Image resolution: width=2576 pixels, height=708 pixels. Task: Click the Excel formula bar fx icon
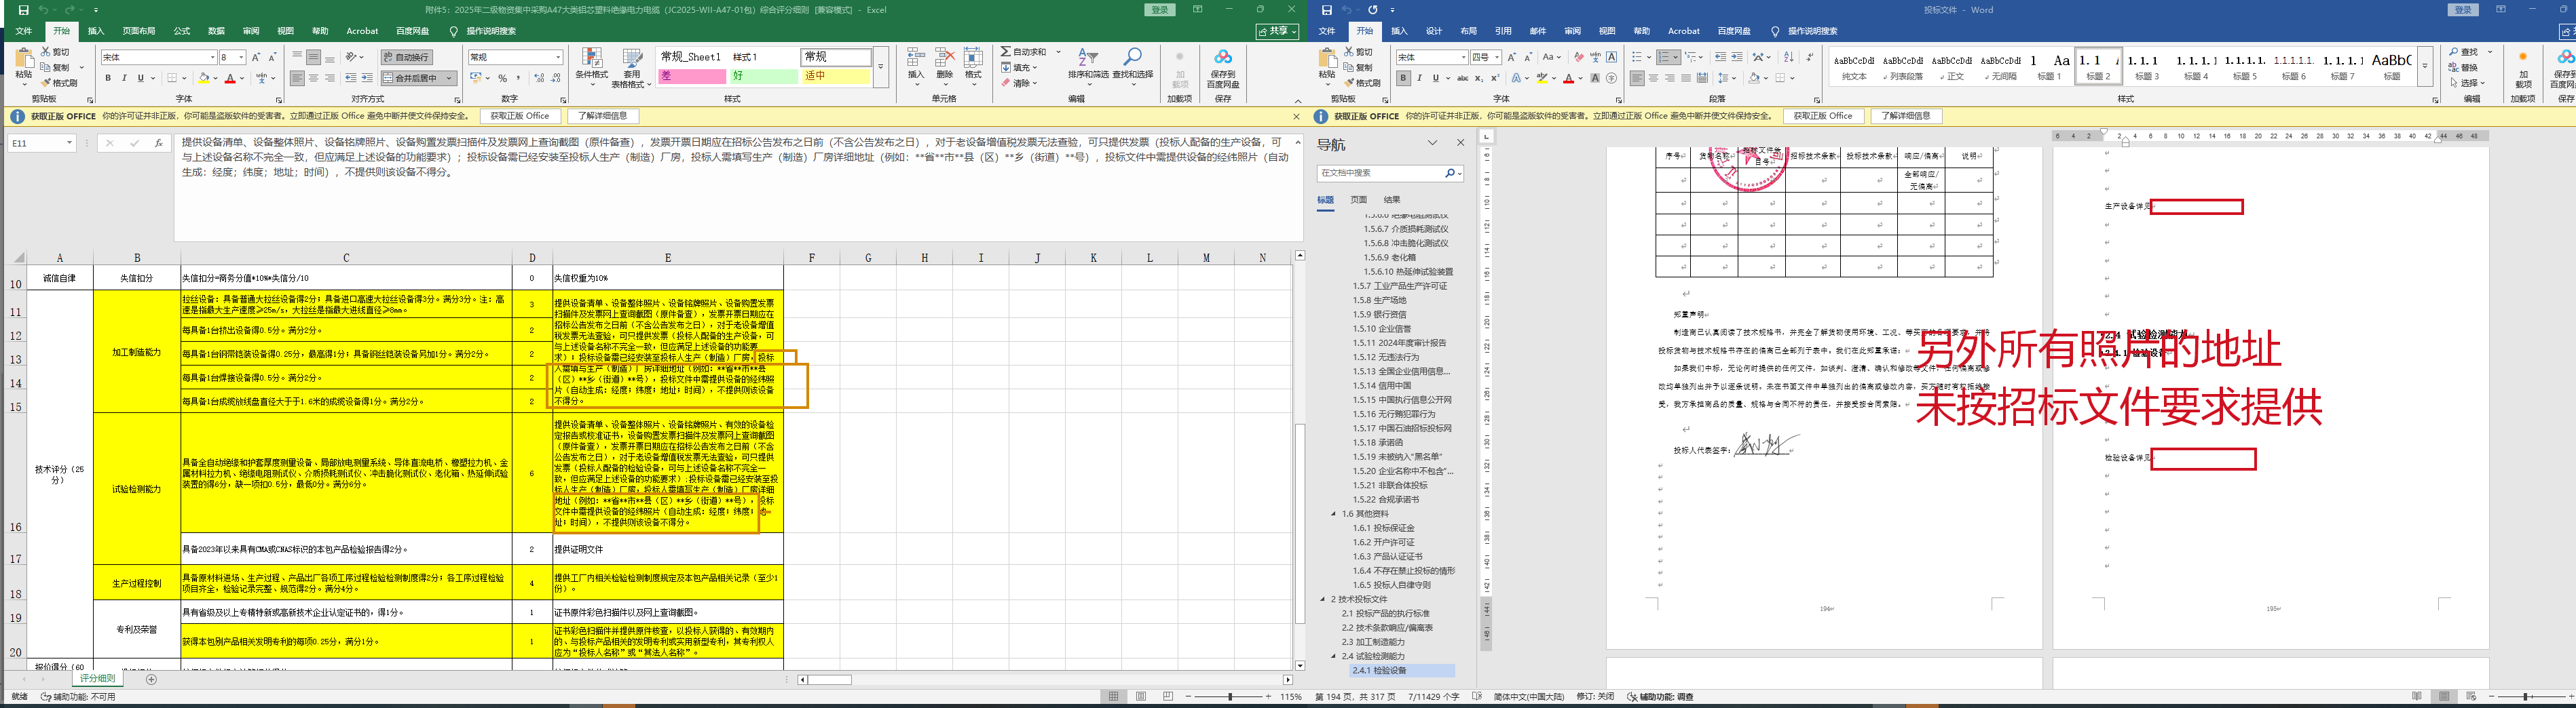tap(158, 143)
